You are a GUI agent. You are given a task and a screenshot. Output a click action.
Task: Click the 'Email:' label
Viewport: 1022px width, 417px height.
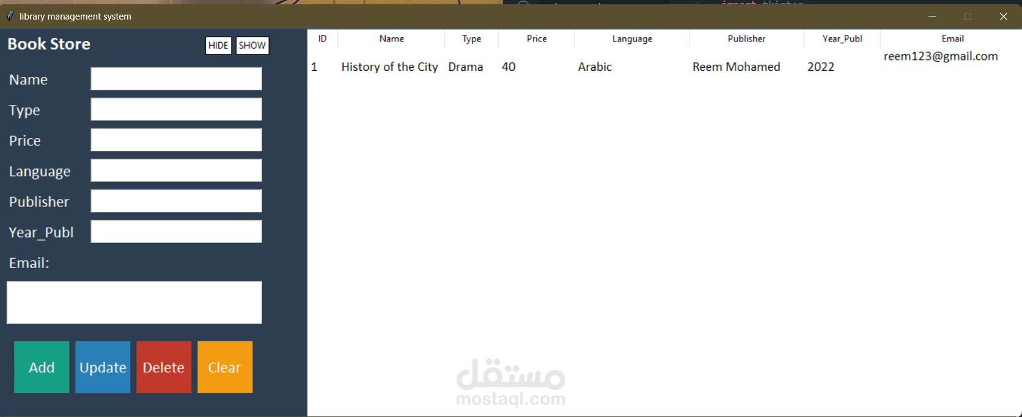point(29,263)
